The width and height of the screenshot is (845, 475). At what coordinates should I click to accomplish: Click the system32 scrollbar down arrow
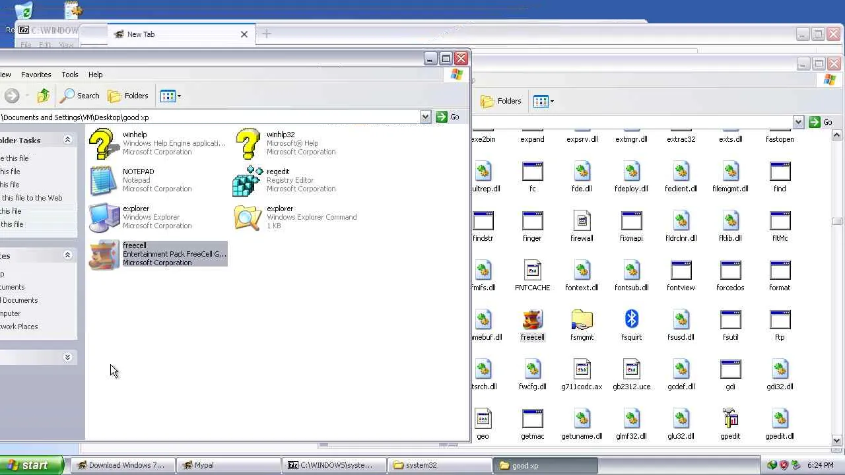tap(836, 440)
